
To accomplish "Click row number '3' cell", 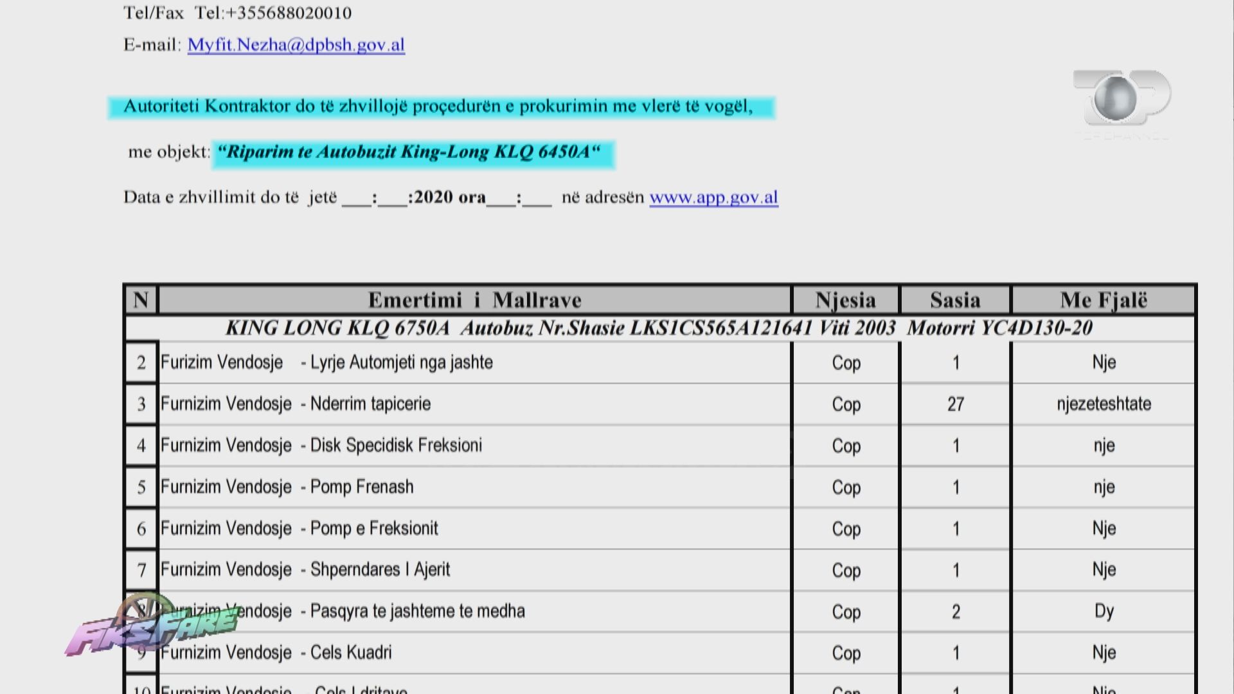I will pos(141,404).
